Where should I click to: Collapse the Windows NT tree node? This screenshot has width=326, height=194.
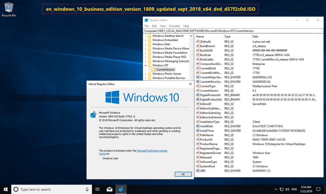pyautogui.click(x=145, y=65)
